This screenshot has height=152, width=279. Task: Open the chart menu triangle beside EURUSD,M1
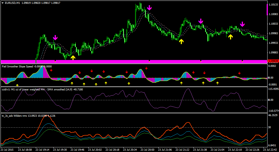point(3,3)
